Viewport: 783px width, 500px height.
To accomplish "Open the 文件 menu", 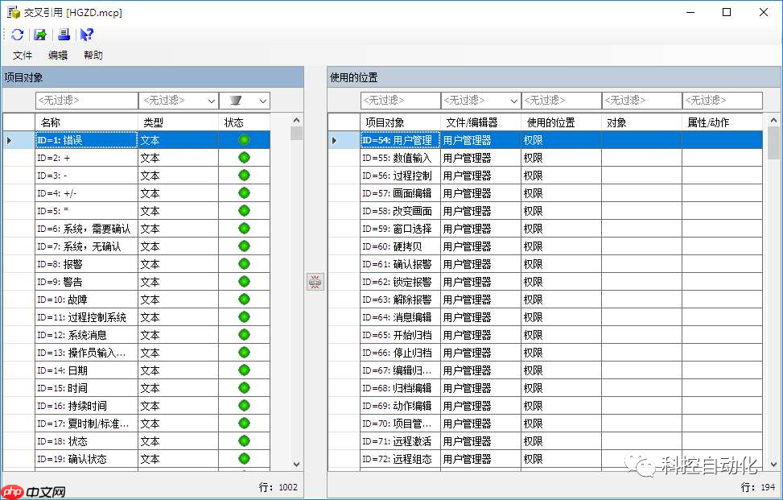I will (x=23, y=55).
